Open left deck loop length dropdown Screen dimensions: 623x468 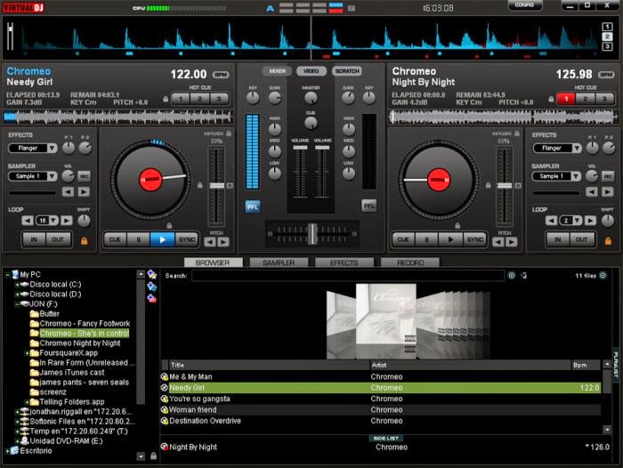coord(53,220)
